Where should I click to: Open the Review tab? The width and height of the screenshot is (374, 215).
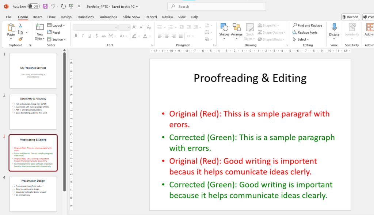[167, 17]
